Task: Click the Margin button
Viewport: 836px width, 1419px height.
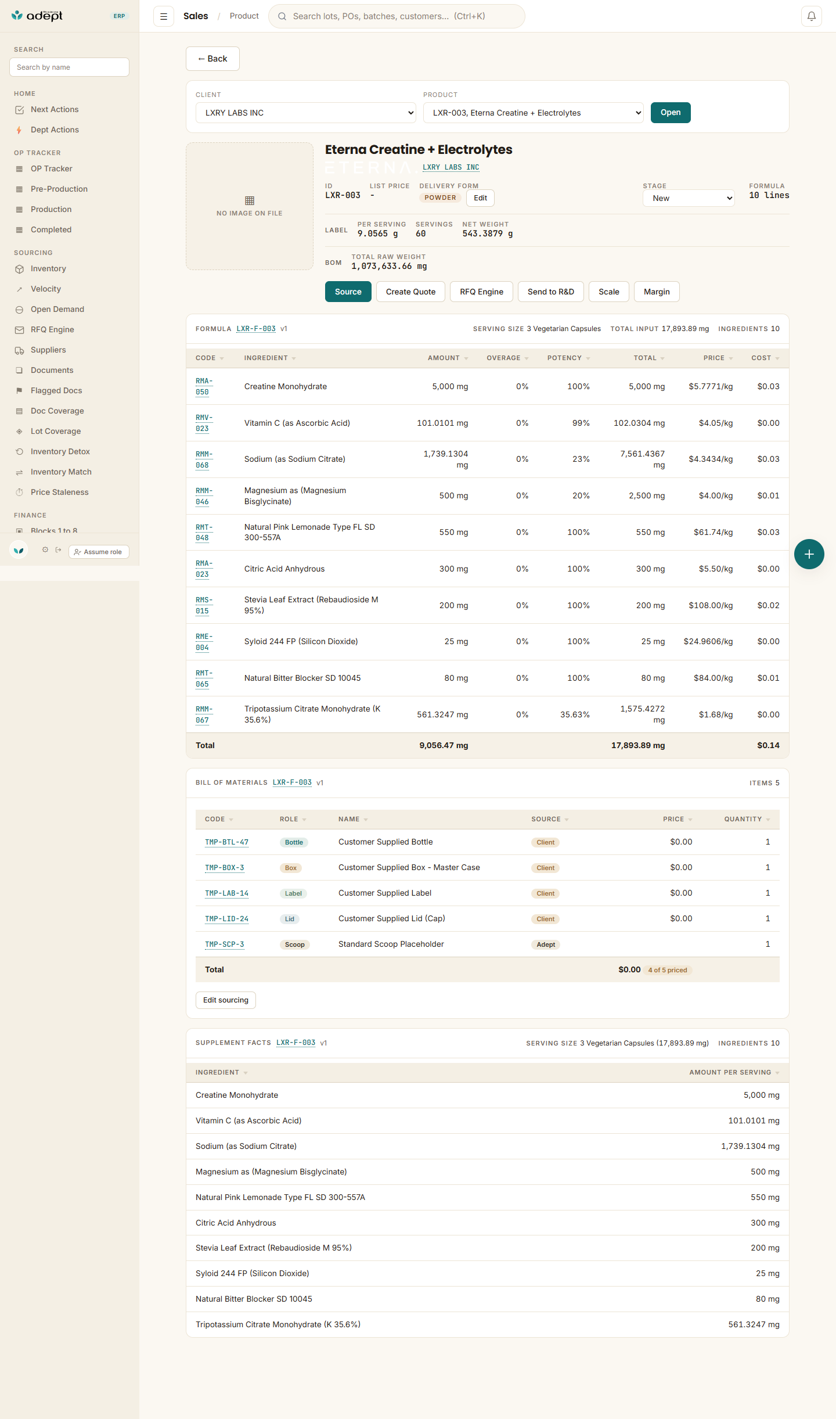Action: [657, 292]
